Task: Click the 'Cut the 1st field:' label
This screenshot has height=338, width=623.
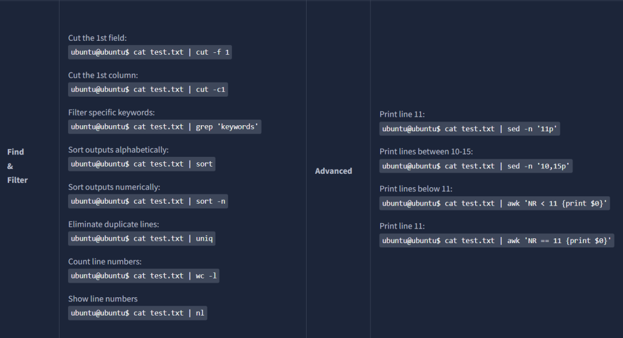Action: click(97, 38)
